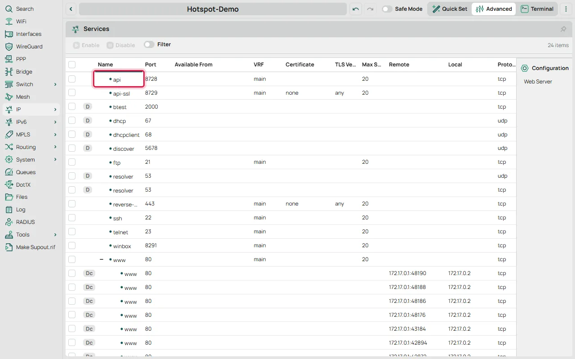
Task: Open the PPP icon in sidebar
Action: pyautogui.click(x=9, y=59)
